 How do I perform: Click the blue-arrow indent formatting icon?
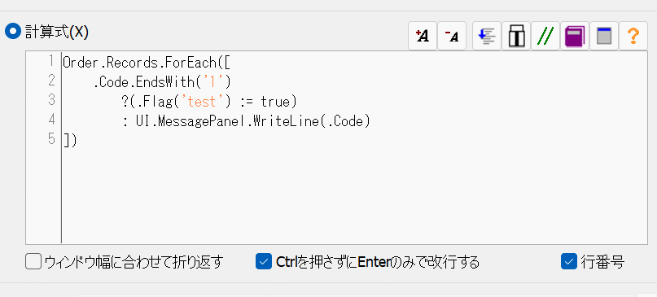[x=487, y=37]
